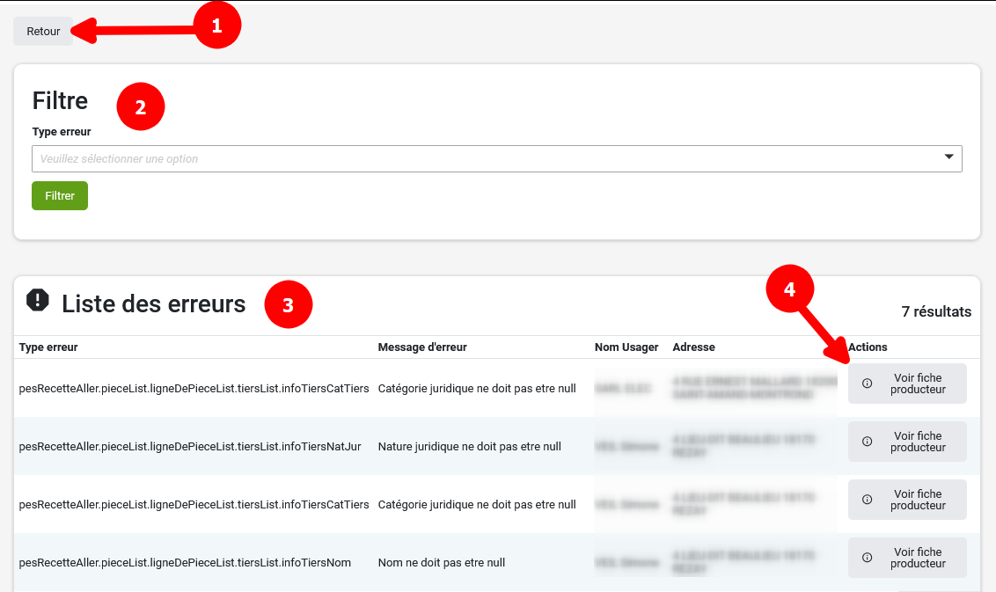996x592 pixels.
Task: Click the Message d'erreur column header
Action: (x=422, y=347)
